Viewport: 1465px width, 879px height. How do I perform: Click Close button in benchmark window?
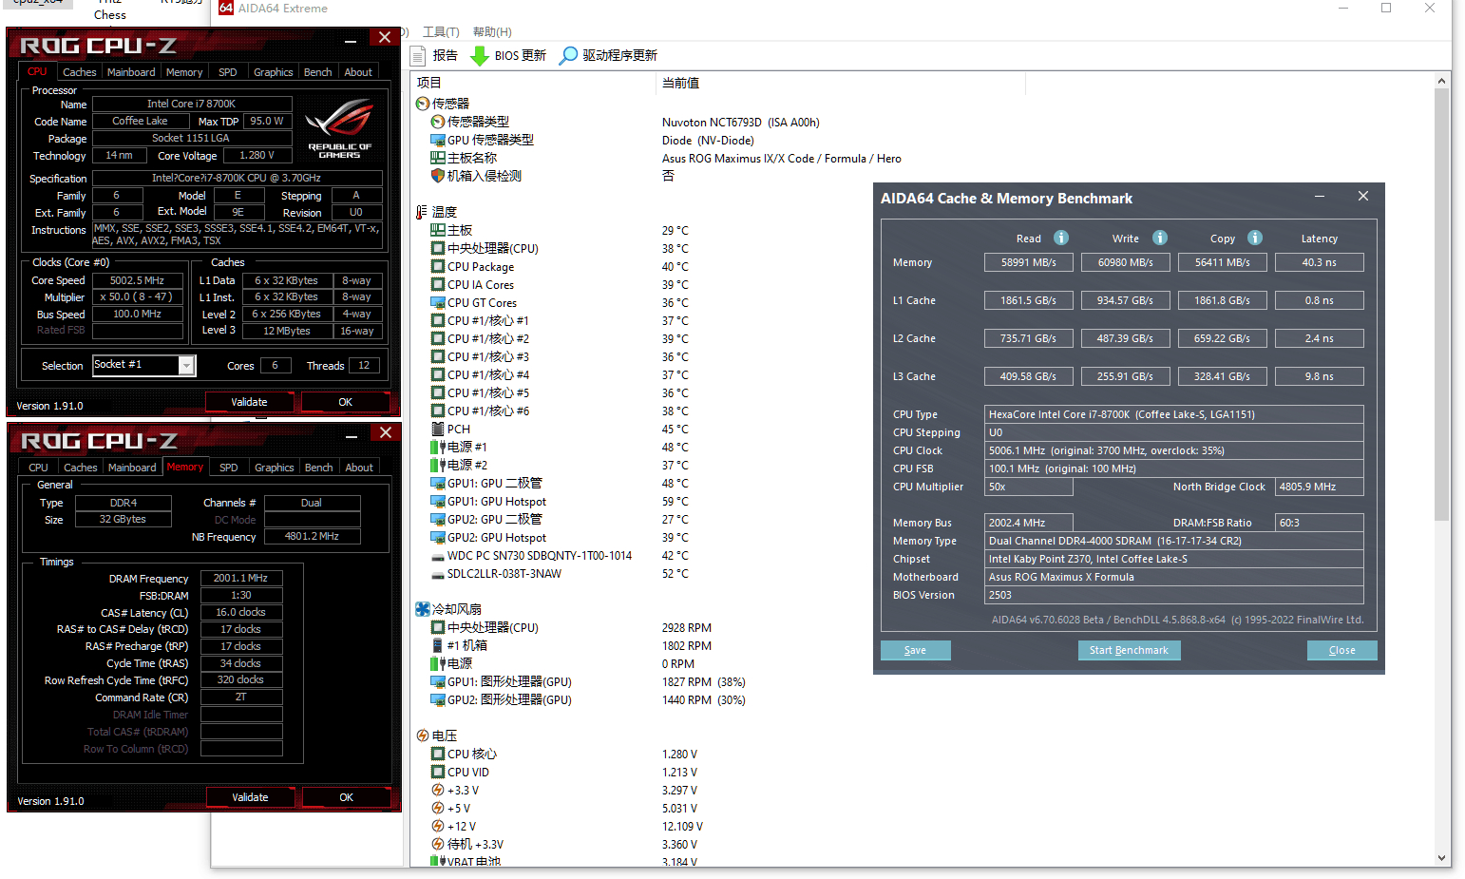[1341, 650]
